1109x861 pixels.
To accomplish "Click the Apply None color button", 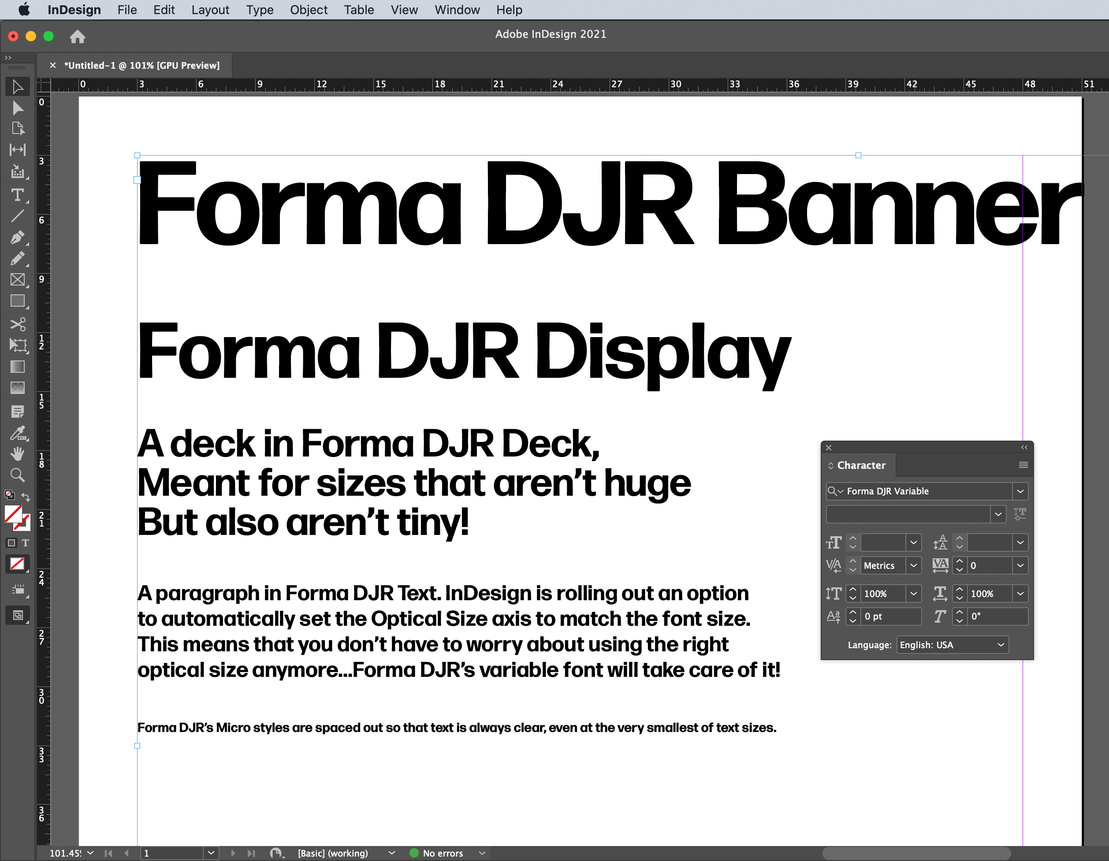I will tap(17, 564).
